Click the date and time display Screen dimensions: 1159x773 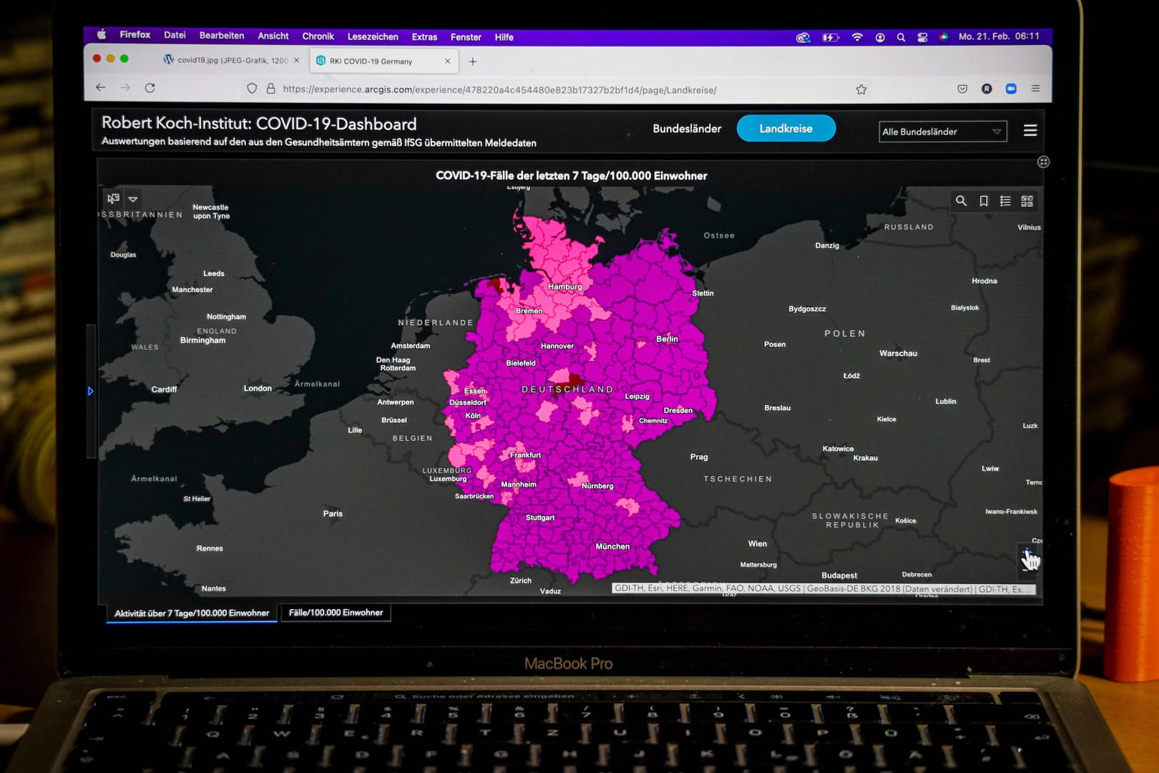[999, 36]
